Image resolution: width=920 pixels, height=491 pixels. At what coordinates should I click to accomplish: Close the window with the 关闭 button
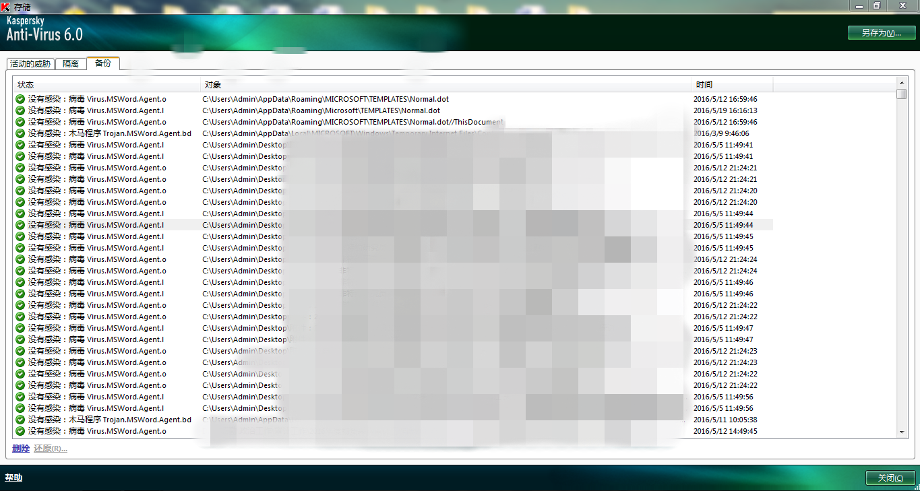(x=890, y=478)
